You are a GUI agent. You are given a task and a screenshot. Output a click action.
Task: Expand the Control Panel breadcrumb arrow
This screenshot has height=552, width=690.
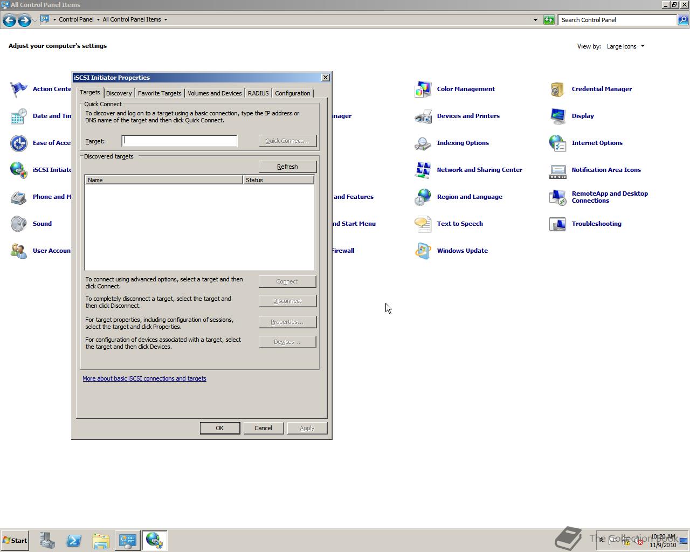click(x=98, y=19)
